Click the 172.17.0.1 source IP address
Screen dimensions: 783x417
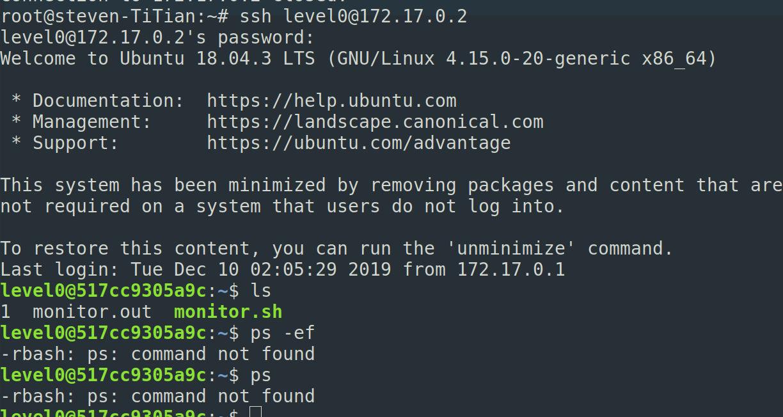[x=511, y=270]
